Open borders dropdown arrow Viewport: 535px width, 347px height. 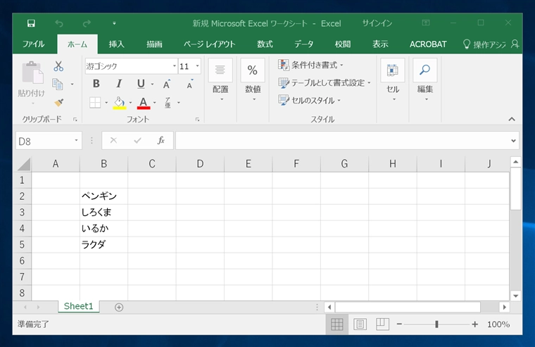pos(106,103)
